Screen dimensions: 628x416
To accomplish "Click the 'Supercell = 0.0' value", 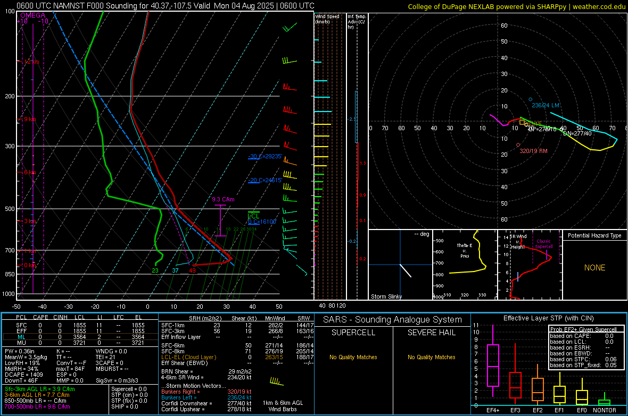I will 129,389.
